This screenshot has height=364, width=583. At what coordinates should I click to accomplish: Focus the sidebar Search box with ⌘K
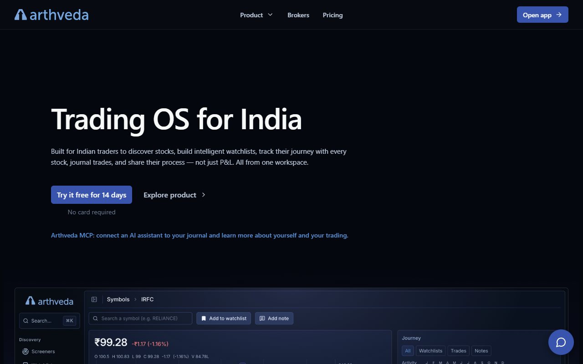click(50, 321)
